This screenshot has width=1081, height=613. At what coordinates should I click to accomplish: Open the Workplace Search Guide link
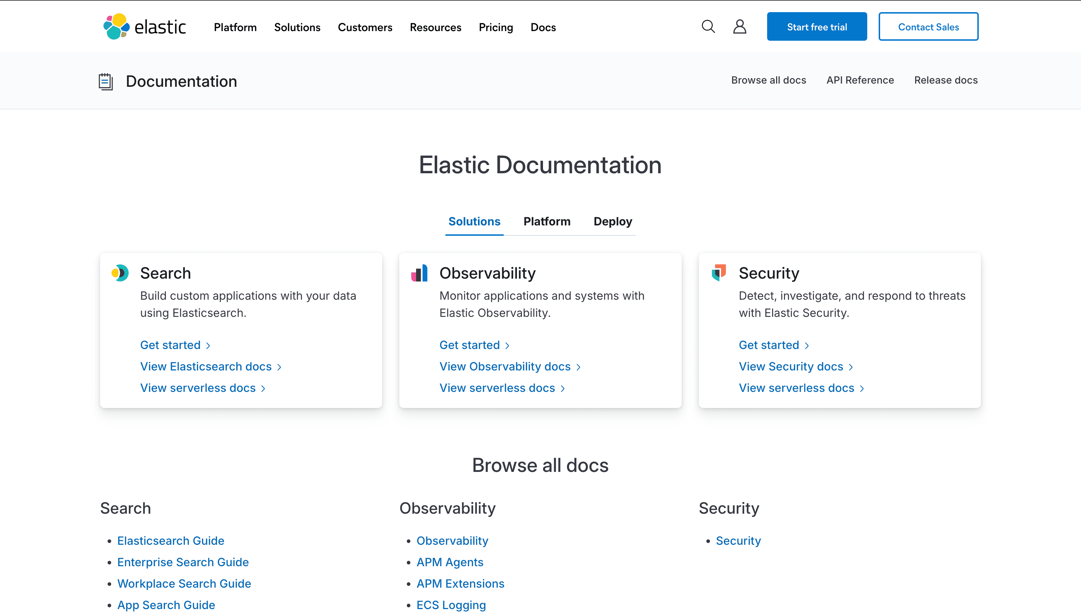pyautogui.click(x=184, y=584)
